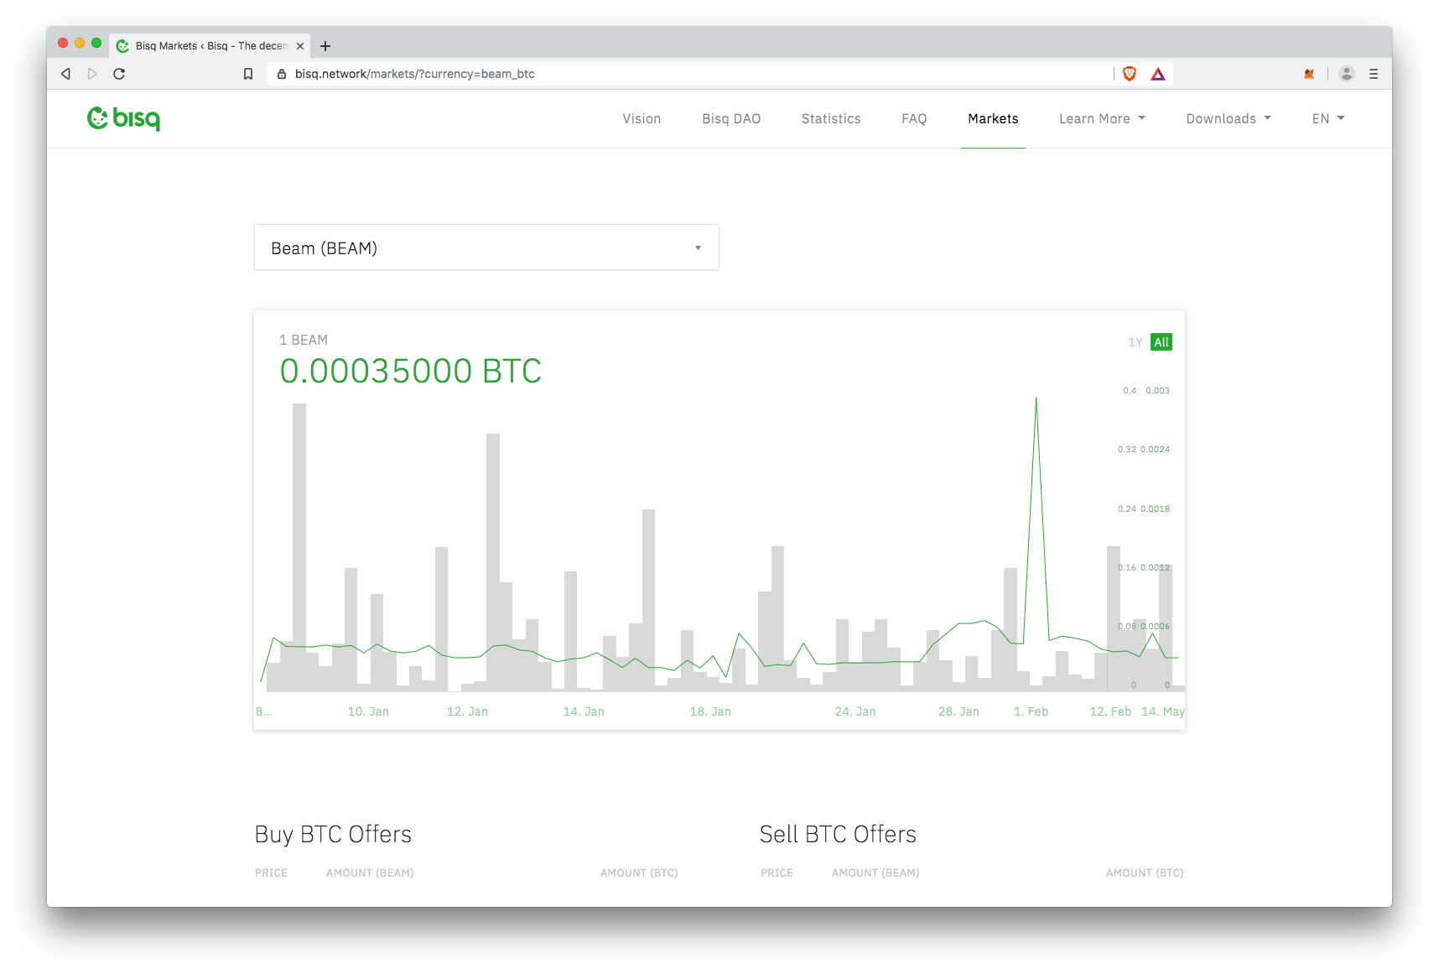This screenshot has width=1439, height=974.
Task: Click the 0.0024 price axis label
Action: click(1156, 450)
